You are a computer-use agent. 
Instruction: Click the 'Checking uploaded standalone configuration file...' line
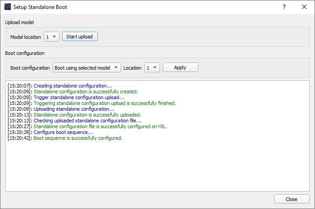pos(87,121)
